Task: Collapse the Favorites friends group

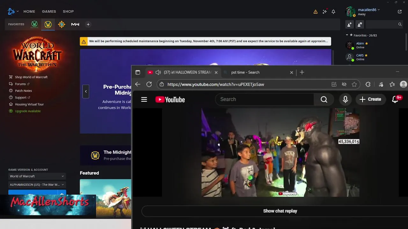Action: pos(347,35)
